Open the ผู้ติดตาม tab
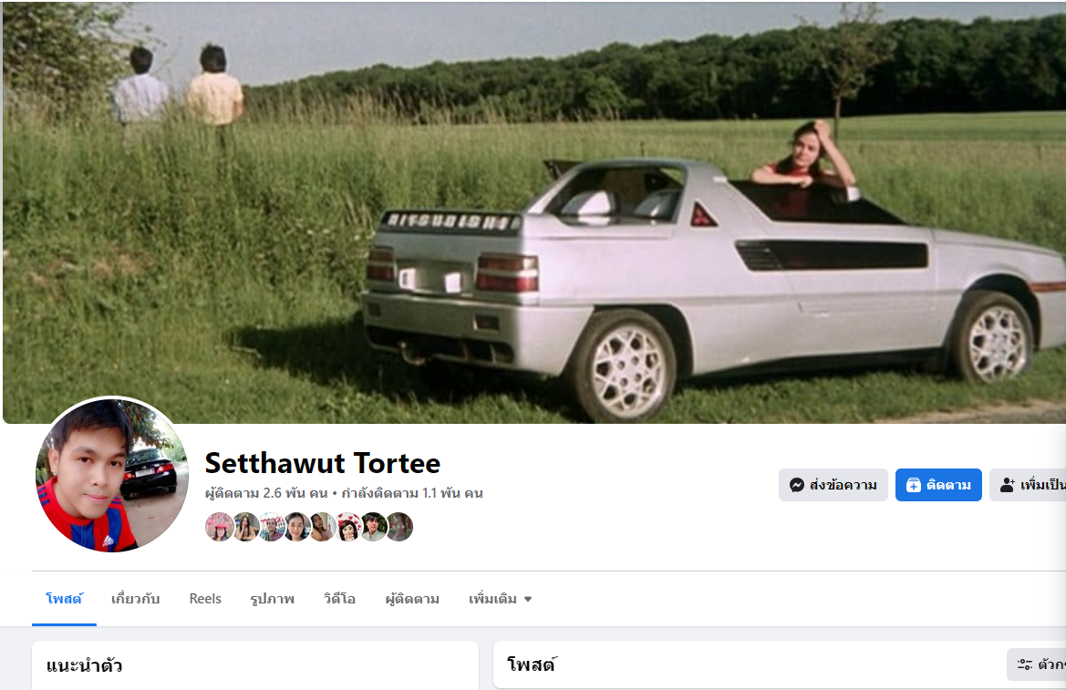The width and height of the screenshot is (1066, 690). point(412,599)
